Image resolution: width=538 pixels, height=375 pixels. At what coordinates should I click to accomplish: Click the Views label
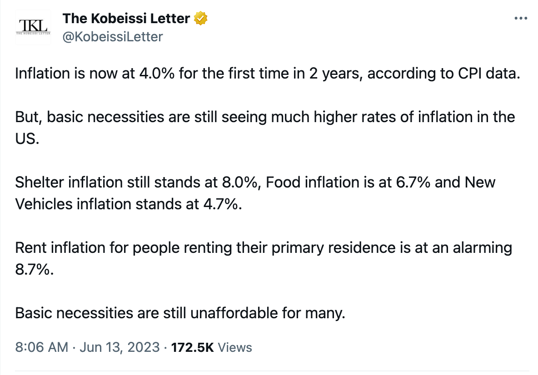[x=234, y=347]
